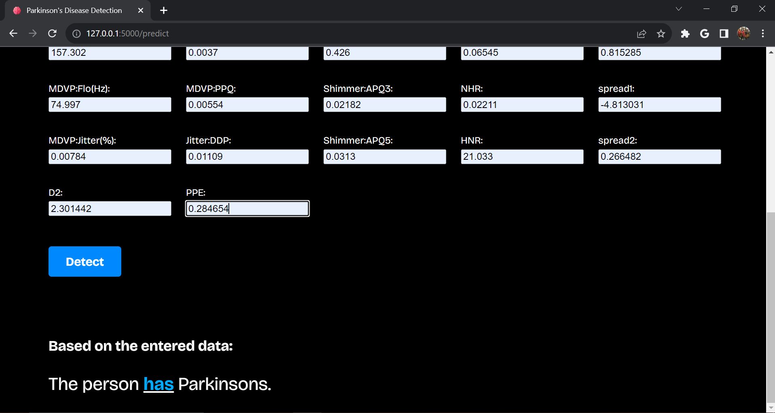Viewport: 775px width, 413px height.
Task: Click the browser back arrow
Action: [x=13, y=33]
